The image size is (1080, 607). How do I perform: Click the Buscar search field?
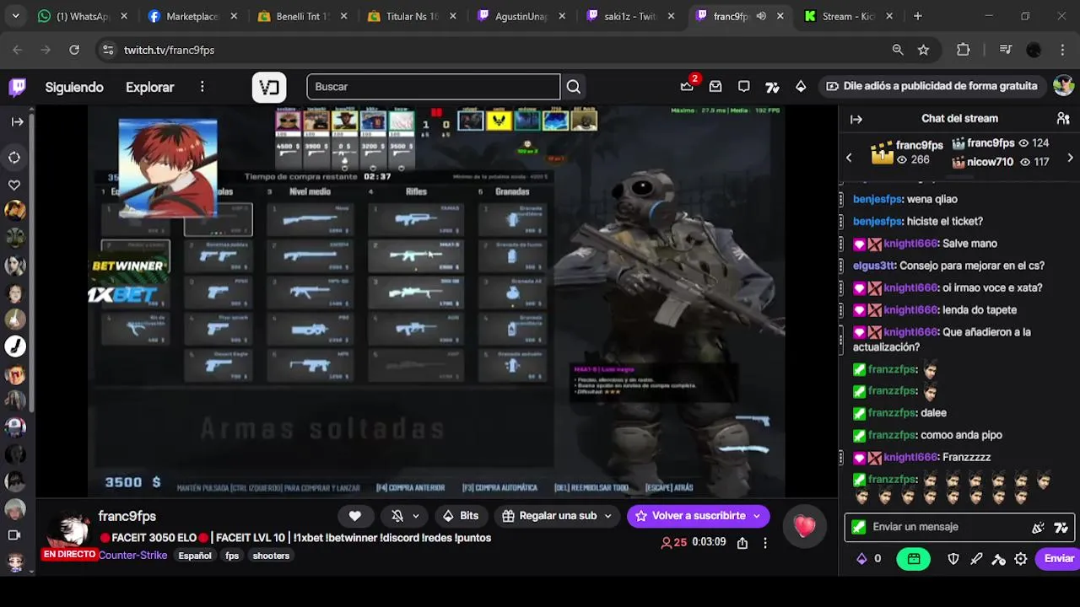[x=433, y=87]
